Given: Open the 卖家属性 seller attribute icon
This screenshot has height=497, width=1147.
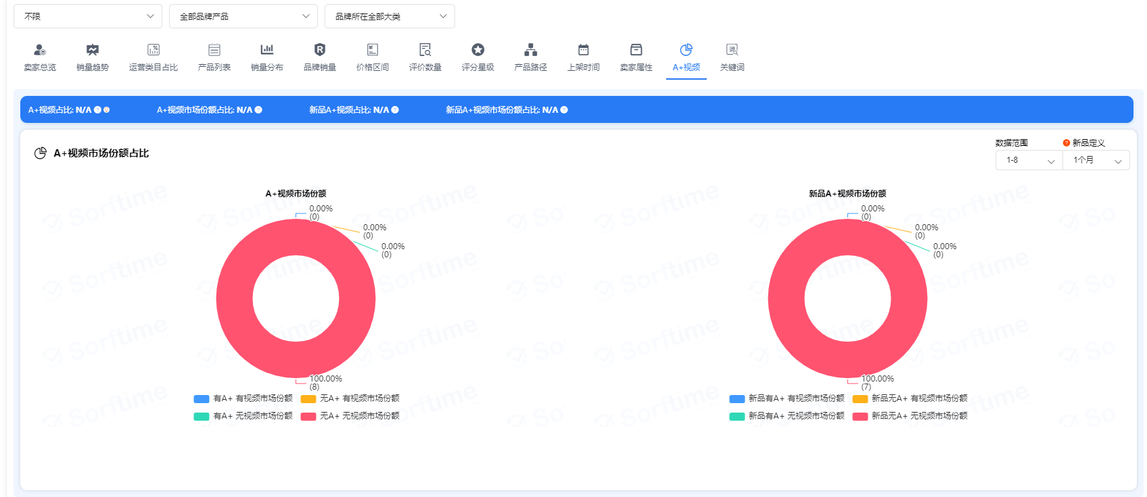Looking at the screenshot, I should 636,50.
